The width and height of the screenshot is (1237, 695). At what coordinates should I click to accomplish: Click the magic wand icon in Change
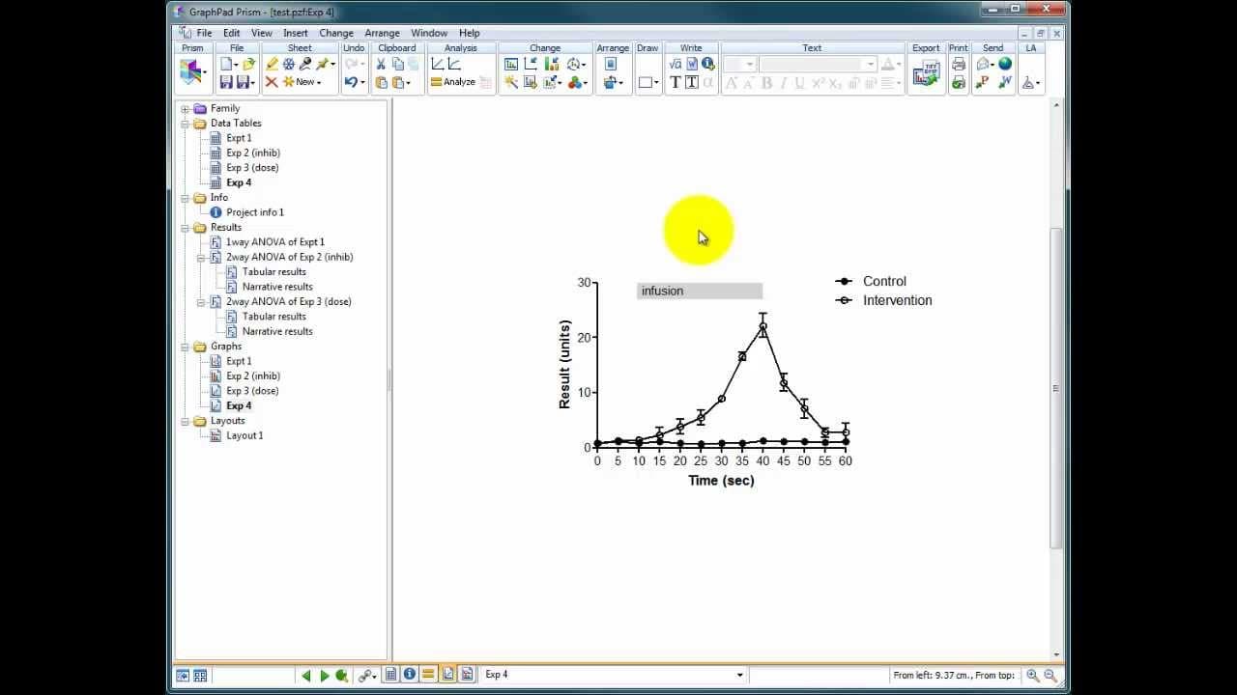pos(511,82)
